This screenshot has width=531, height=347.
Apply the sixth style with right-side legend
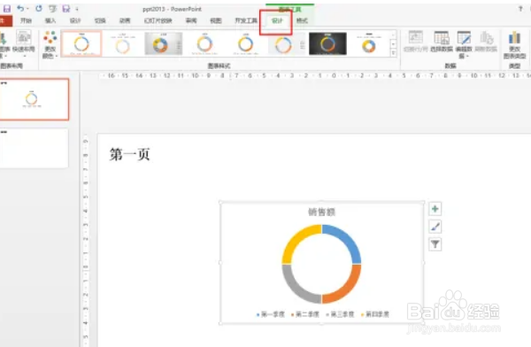[287, 43]
